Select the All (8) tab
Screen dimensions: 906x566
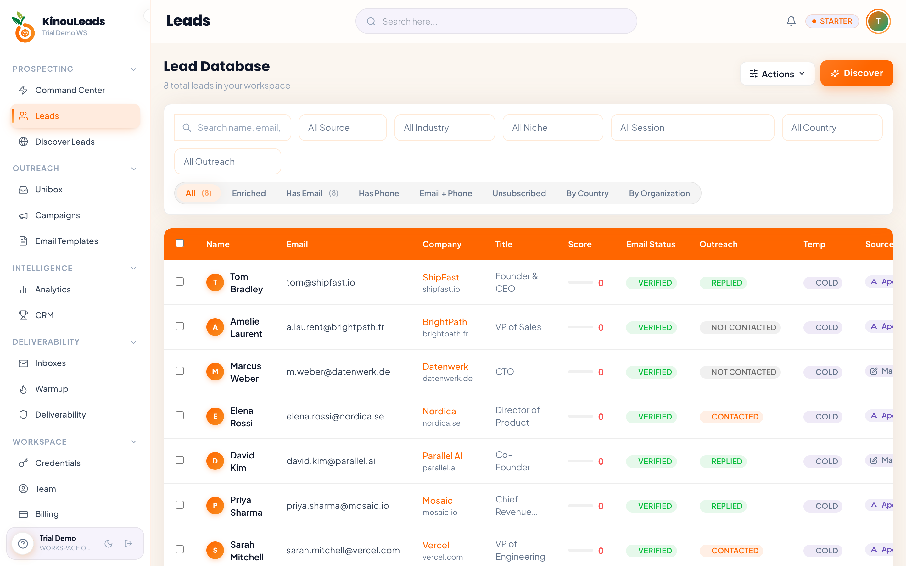[199, 193]
